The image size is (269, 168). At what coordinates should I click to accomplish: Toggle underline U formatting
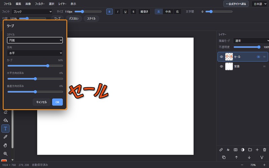(125, 12)
